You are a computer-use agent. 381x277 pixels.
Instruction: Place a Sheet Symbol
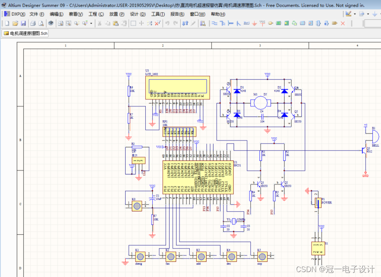pos(278,23)
